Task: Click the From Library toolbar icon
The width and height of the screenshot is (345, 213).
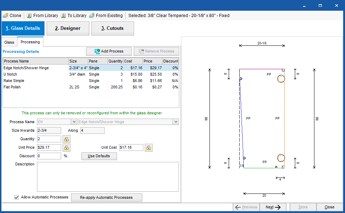Action: [29, 15]
